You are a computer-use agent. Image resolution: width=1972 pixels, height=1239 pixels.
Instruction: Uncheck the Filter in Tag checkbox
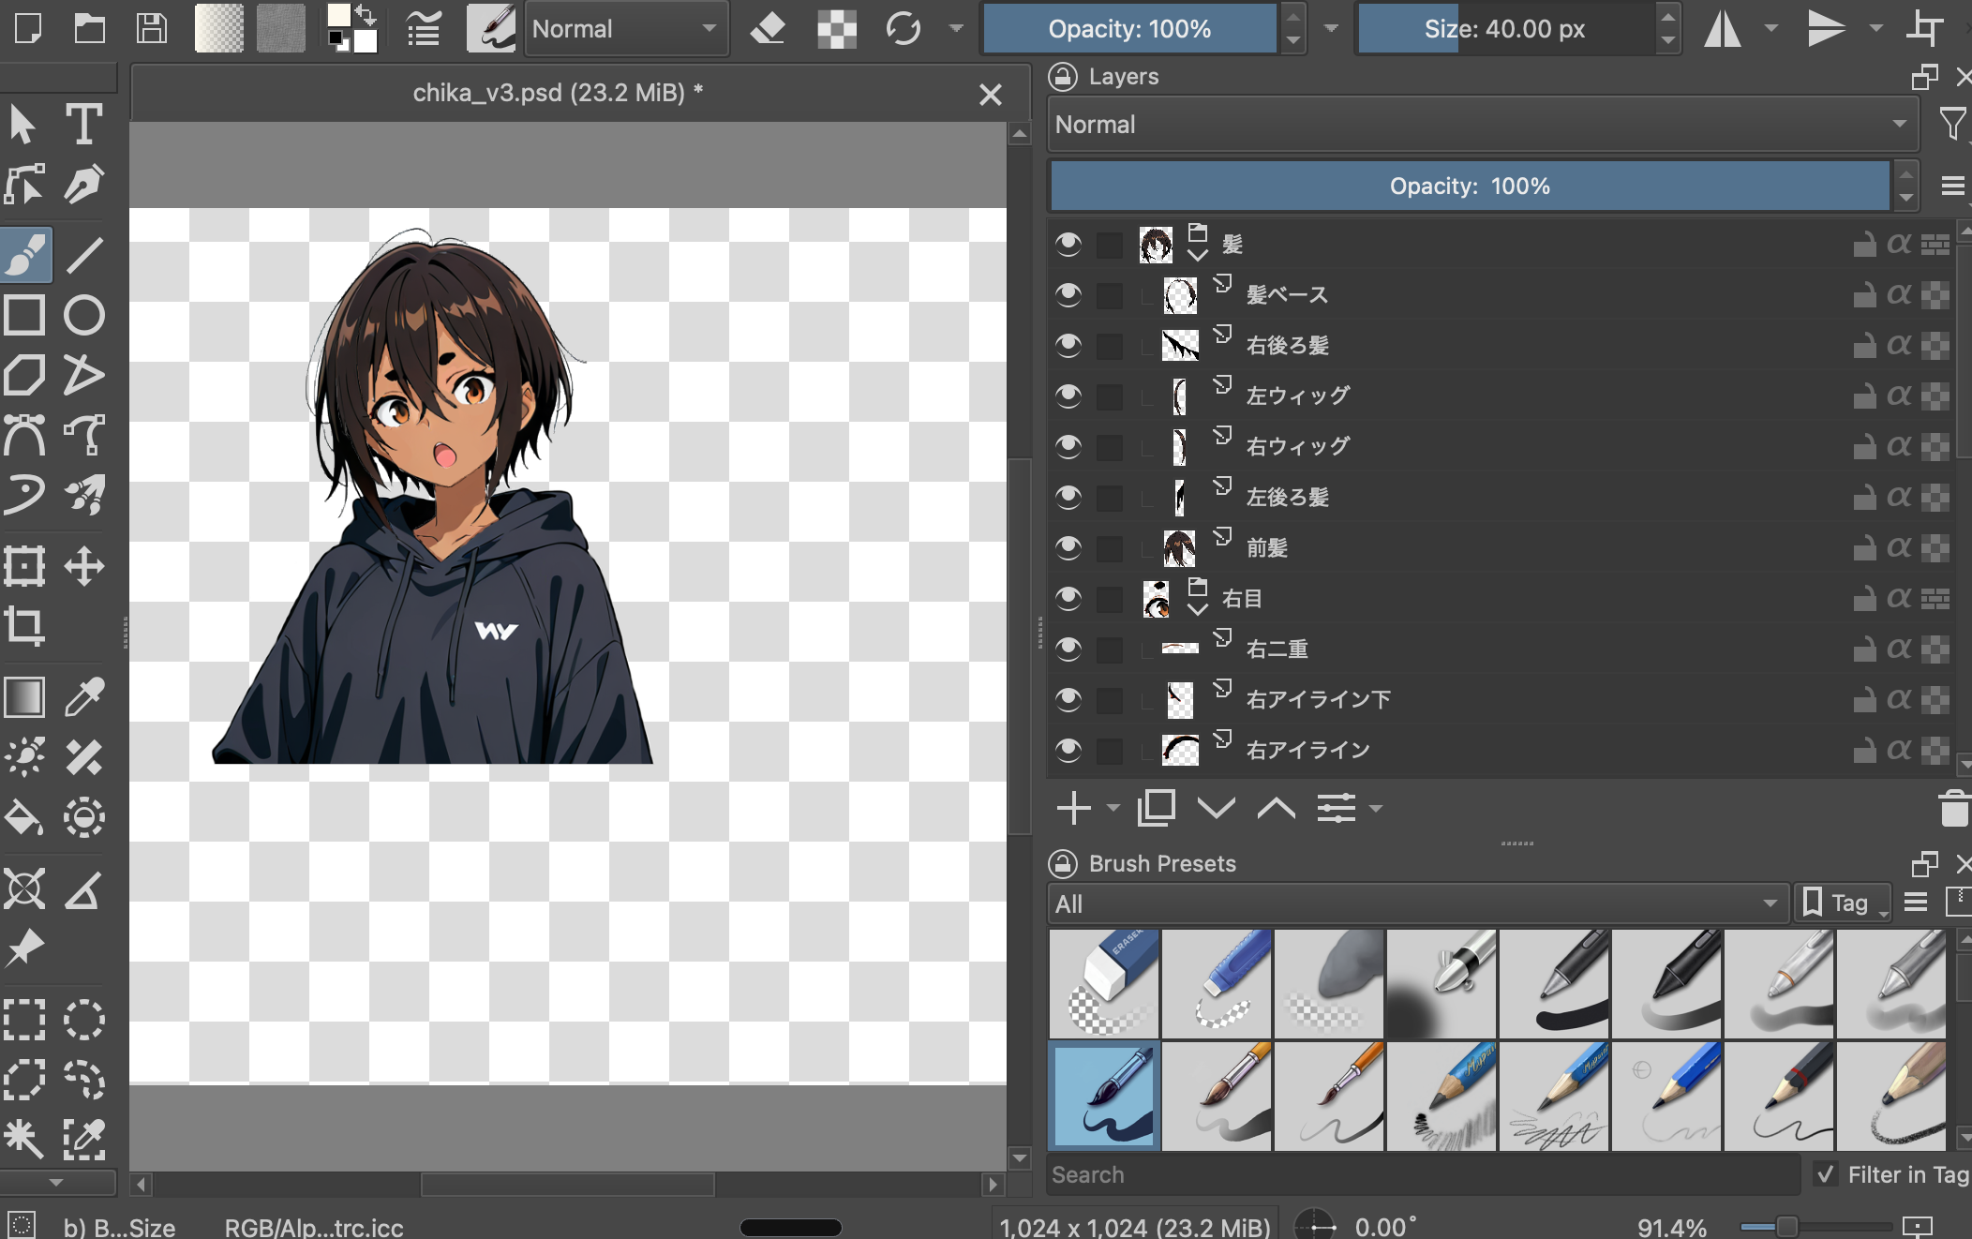(1826, 1173)
